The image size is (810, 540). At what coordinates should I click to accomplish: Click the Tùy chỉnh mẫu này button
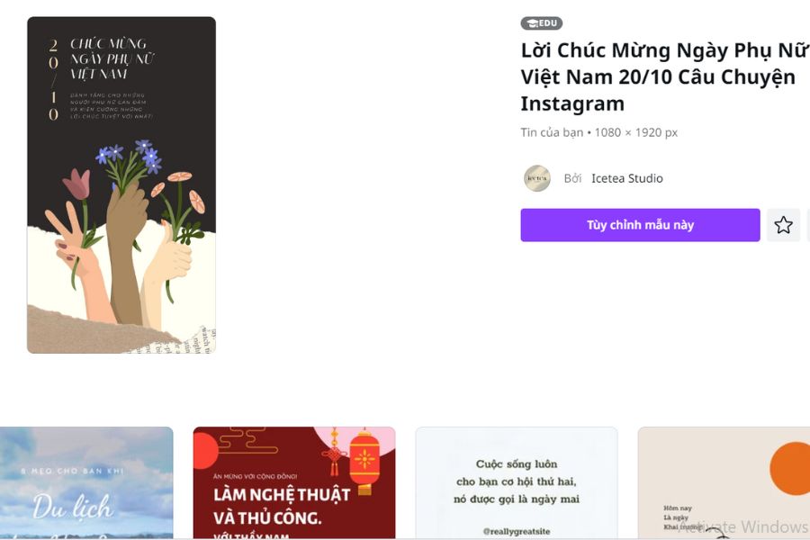(640, 225)
